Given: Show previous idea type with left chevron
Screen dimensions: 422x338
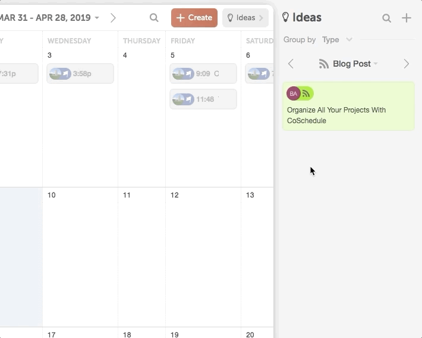Looking at the screenshot, I should (291, 64).
